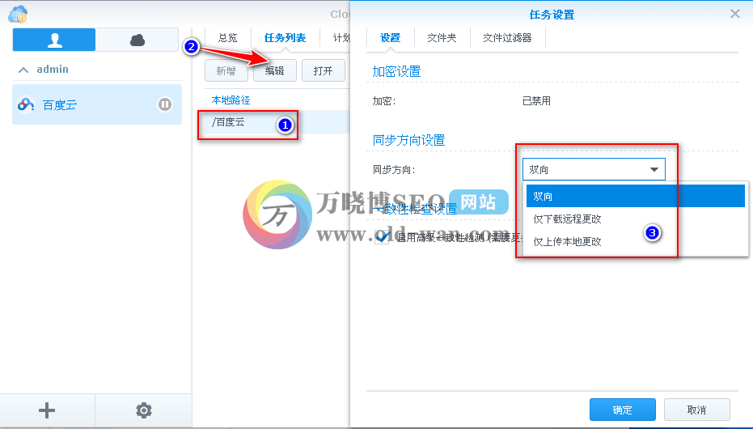Open settings with the gear icon

(x=144, y=410)
